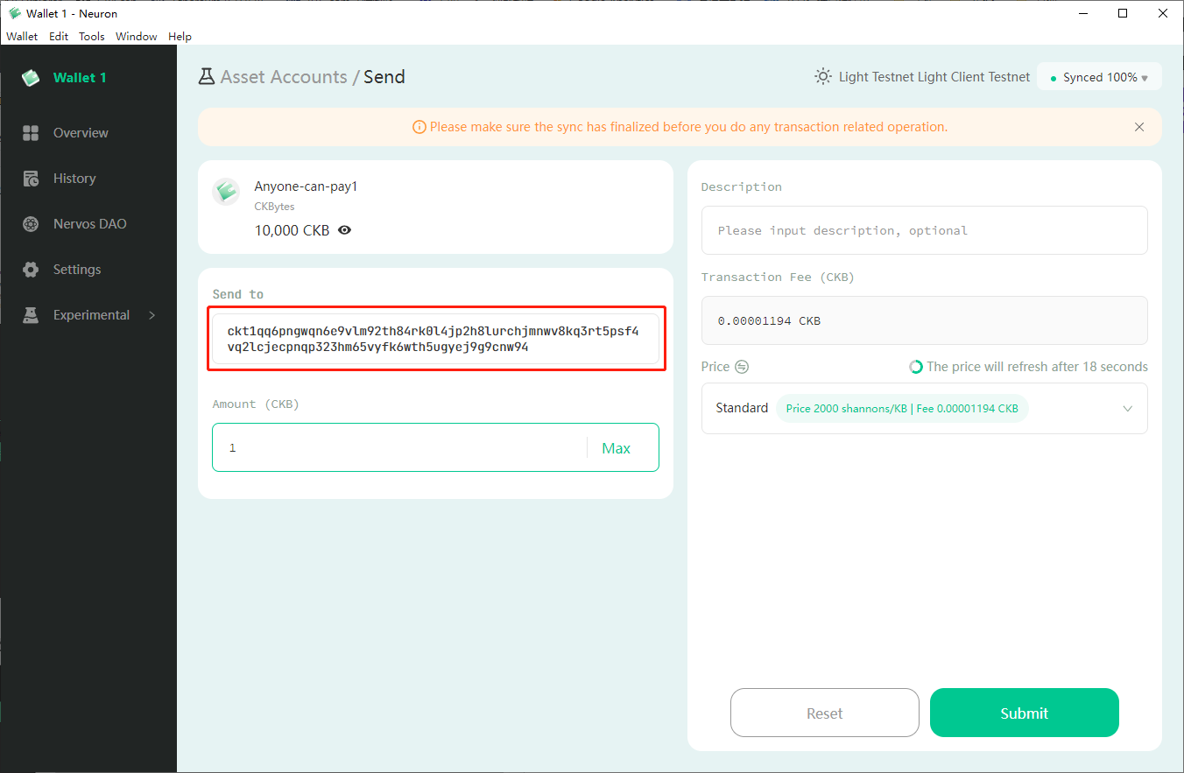This screenshot has height=773, width=1184.
Task: Go to Settings page
Action: (77, 270)
